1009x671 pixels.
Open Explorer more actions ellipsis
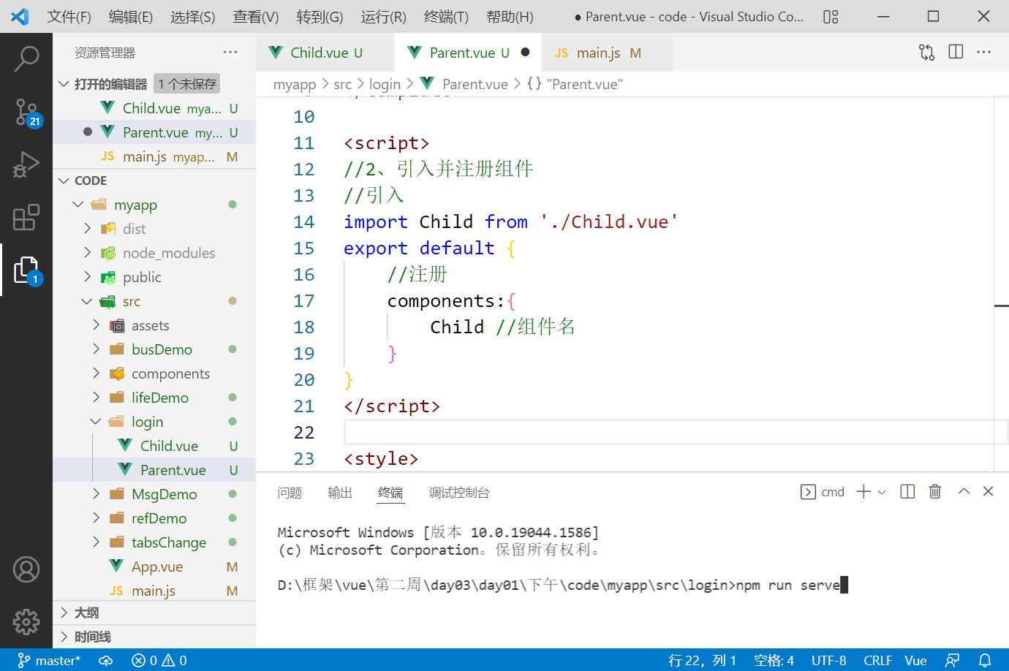[x=230, y=52]
